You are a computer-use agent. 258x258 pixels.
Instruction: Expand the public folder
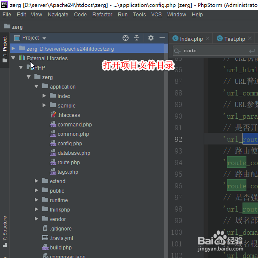(37, 190)
